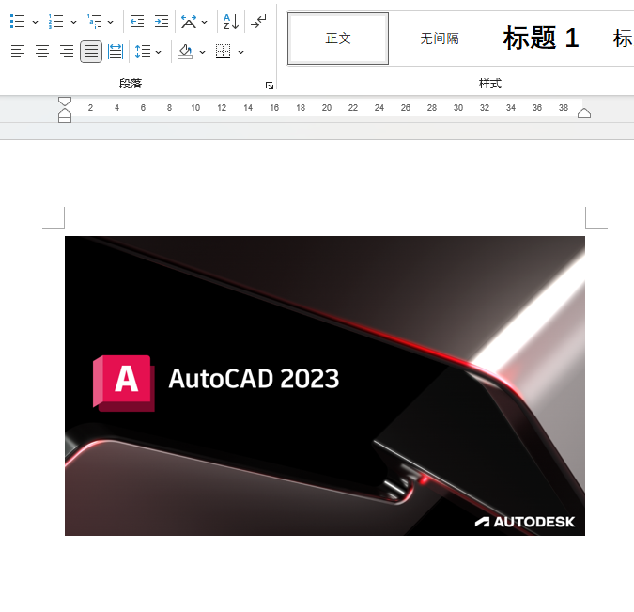Viewport: 634px width, 612px height.
Task: Click the Asian layout icon
Action: [x=189, y=22]
